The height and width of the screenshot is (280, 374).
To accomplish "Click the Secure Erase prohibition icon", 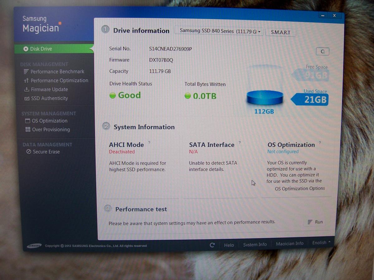I will click(29, 152).
